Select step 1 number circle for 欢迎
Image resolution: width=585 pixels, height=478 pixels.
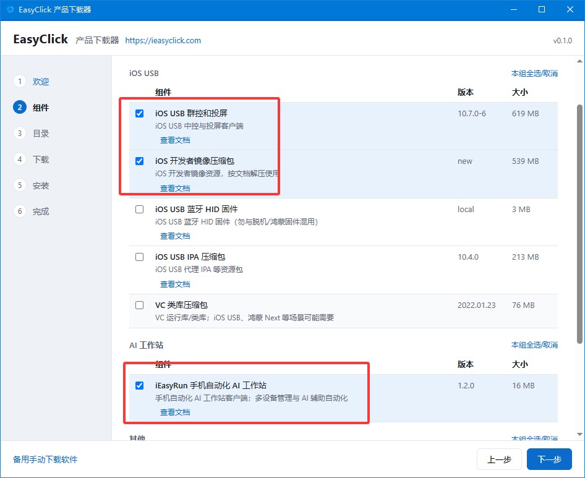tap(20, 82)
